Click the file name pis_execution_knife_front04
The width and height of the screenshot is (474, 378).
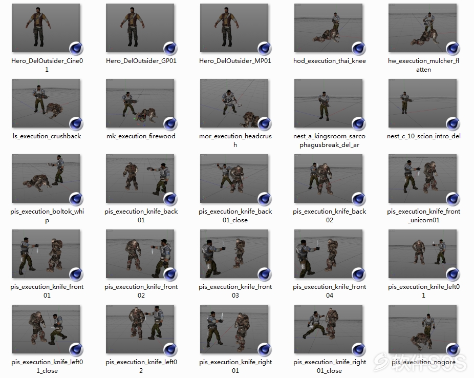tap(330, 291)
